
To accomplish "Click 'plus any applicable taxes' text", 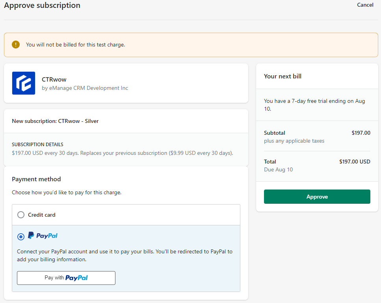I will [x=294, y=141].
